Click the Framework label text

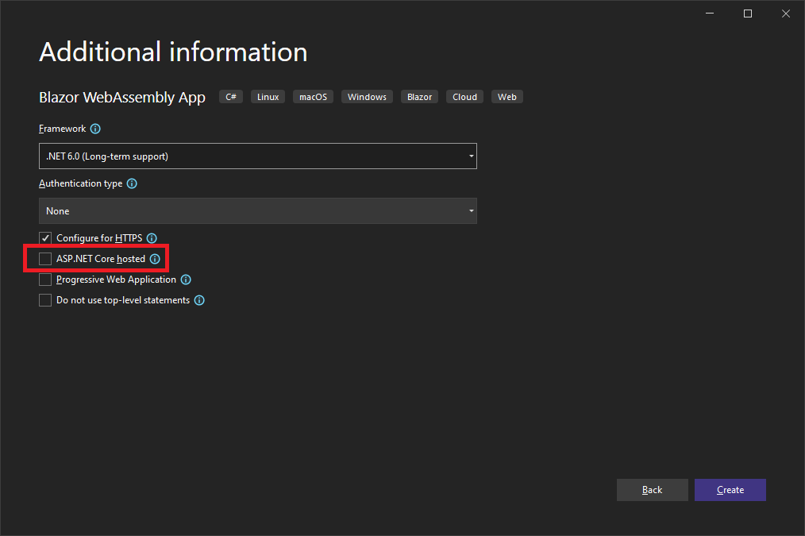[63, 129]
